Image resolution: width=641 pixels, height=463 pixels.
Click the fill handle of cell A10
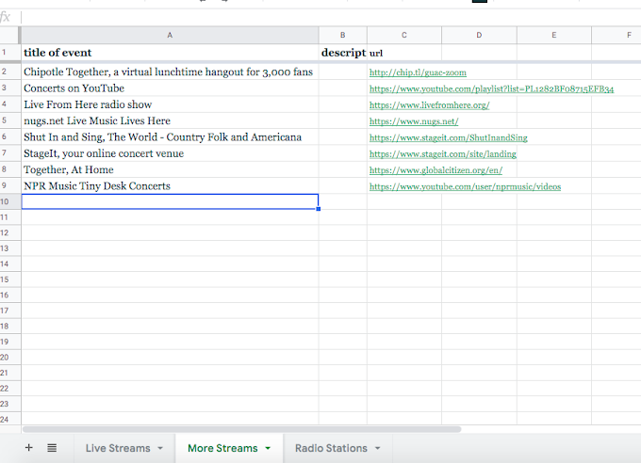[319, 209]
